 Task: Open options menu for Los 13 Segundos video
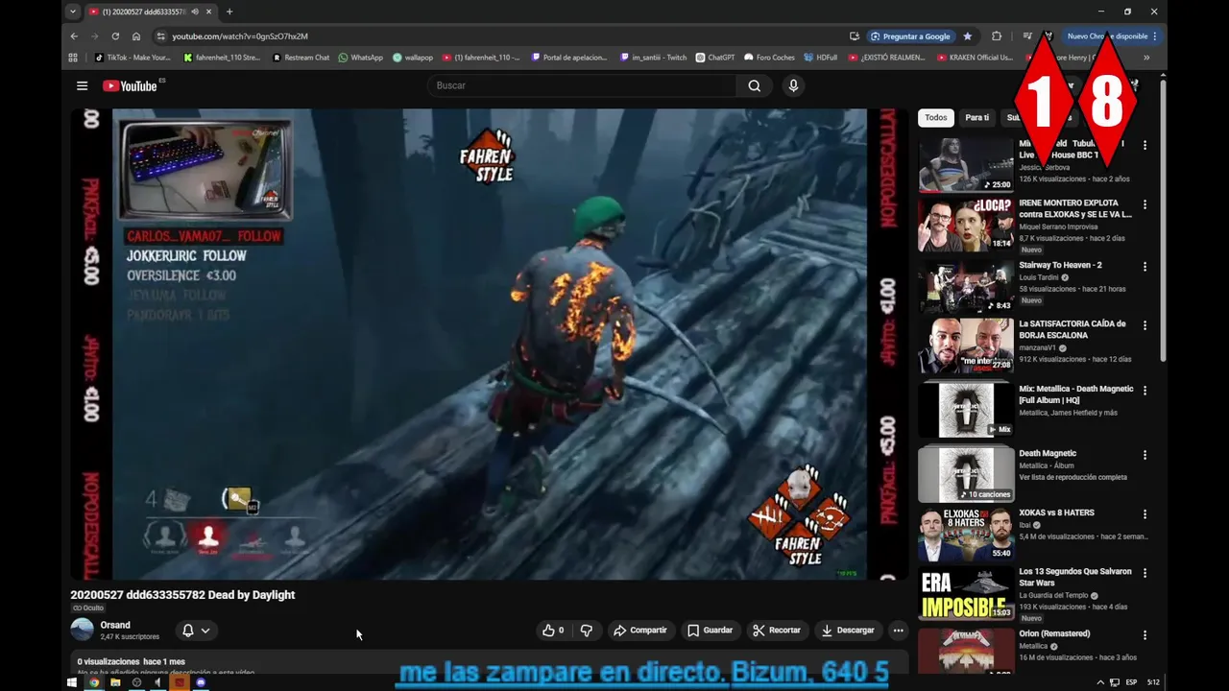tap(1145, 573)
